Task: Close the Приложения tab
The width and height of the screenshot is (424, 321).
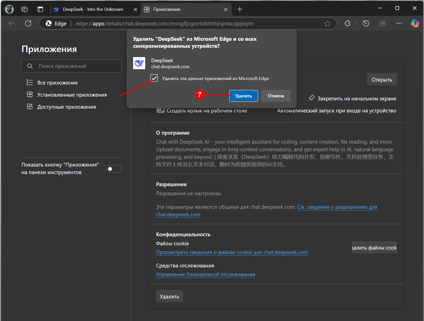Action: tap(226, 9)
